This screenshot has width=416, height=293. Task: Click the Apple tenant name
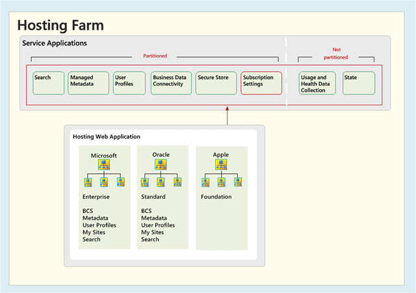[x=221, y=155]
